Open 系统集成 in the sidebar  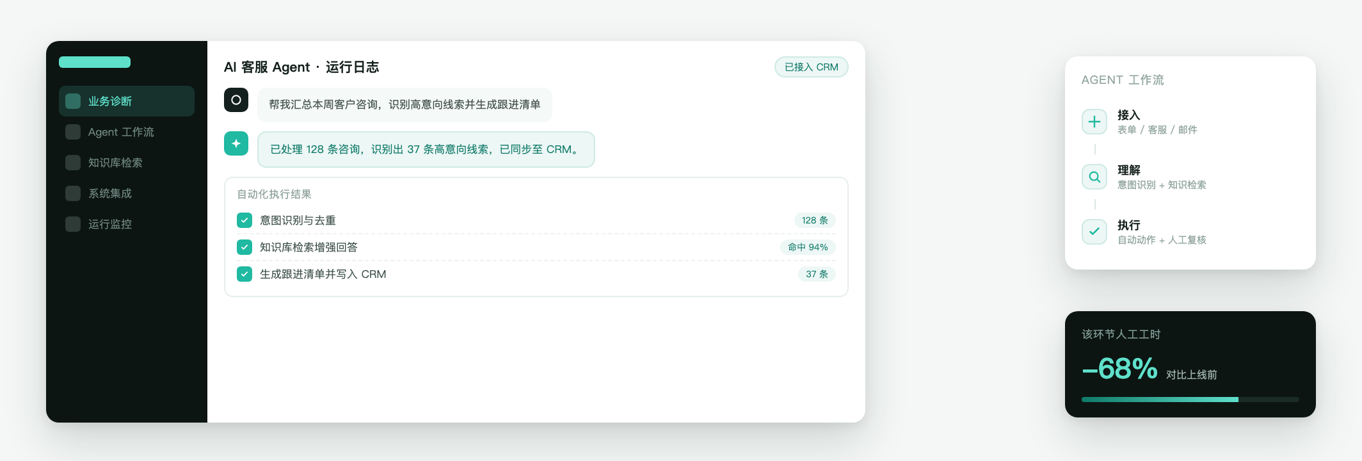click(x=127, y=193)
